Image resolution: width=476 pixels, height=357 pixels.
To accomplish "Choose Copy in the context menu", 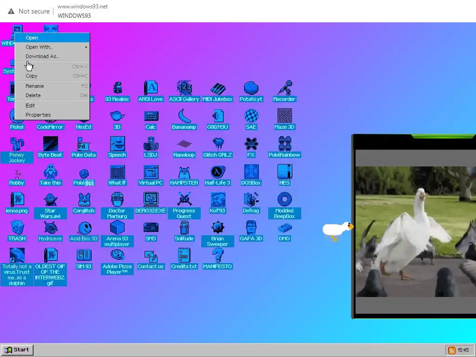I will pos(52,76).
